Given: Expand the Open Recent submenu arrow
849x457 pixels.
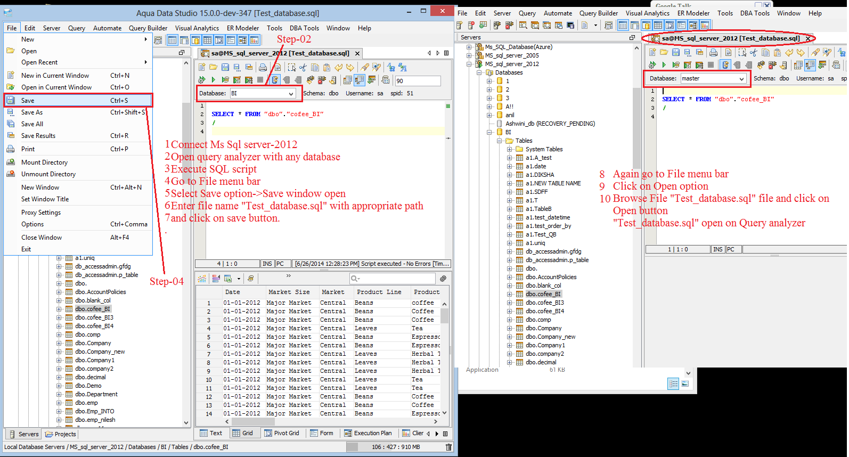Looking at the screenshot, I should pyautogui.click(x=145, y=62).
